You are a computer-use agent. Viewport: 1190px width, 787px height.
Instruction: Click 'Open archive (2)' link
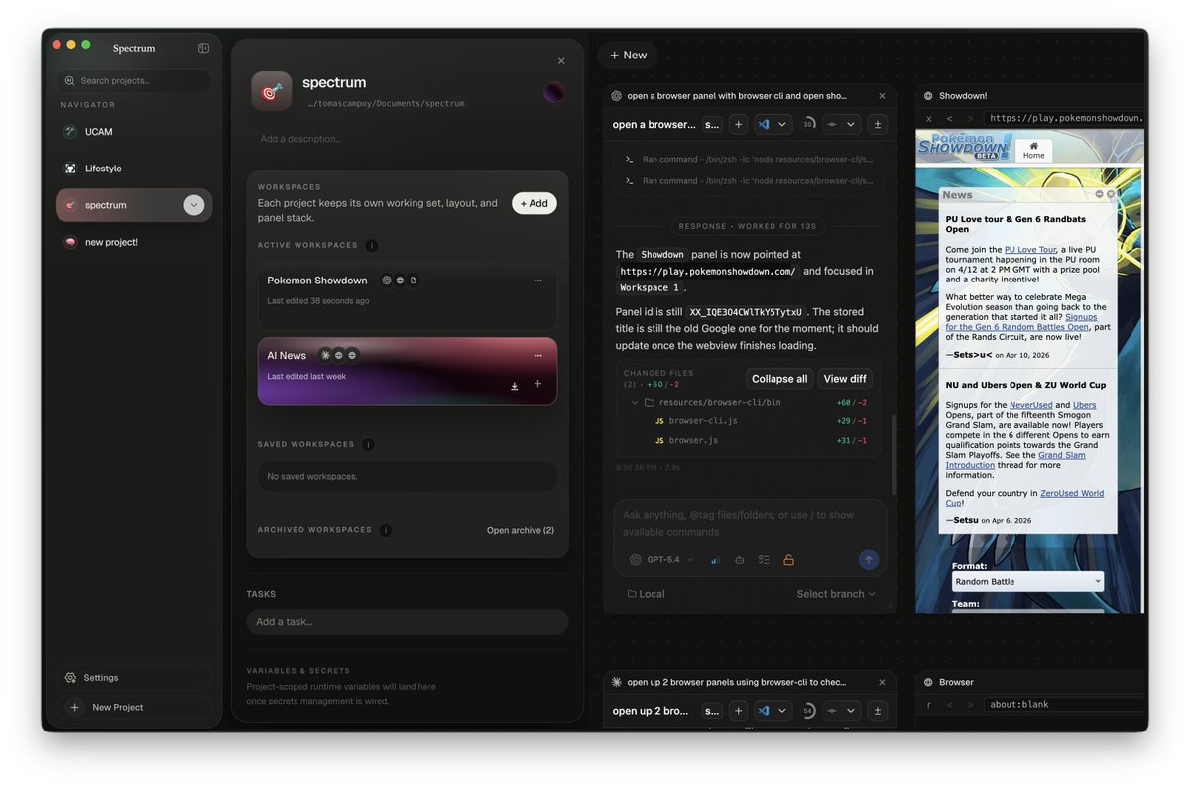point(520,530)
